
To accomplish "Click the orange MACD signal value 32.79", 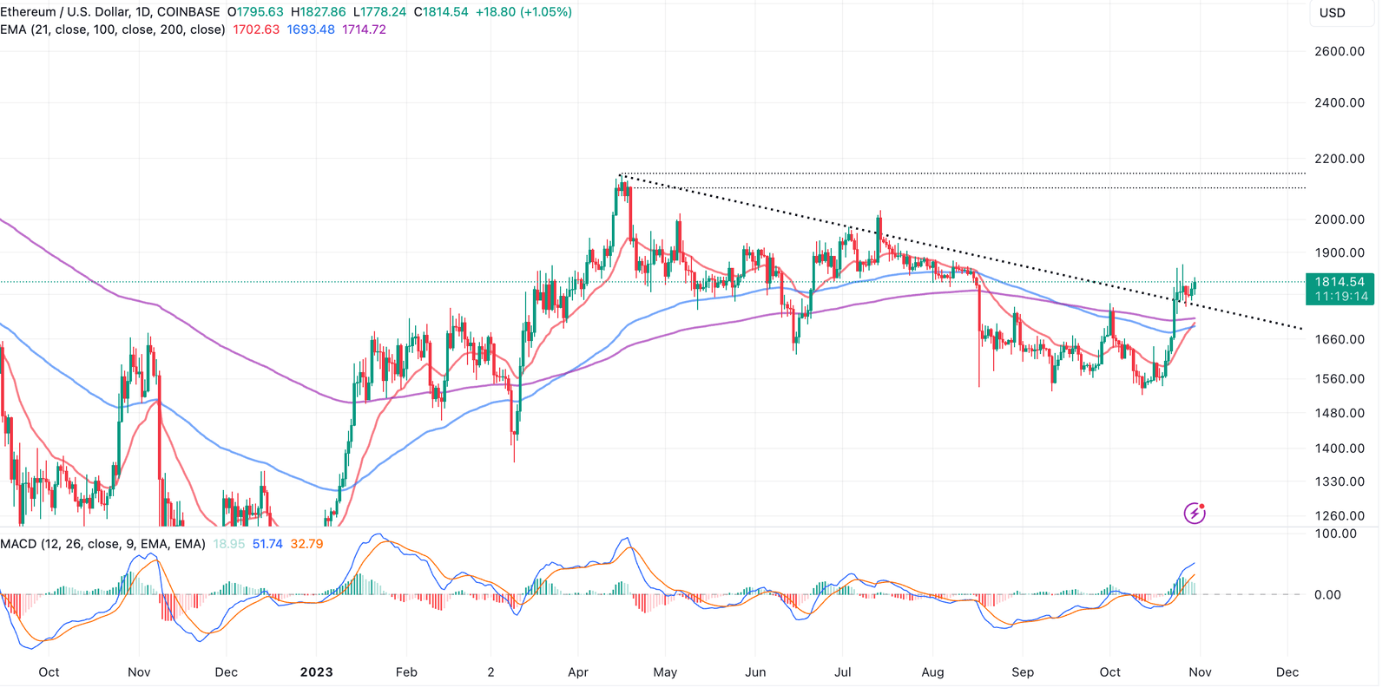I will [x=306, y=544].
